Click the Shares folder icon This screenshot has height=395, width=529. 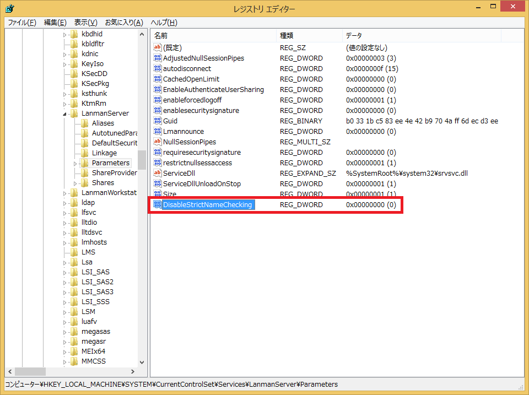(85, 183)
